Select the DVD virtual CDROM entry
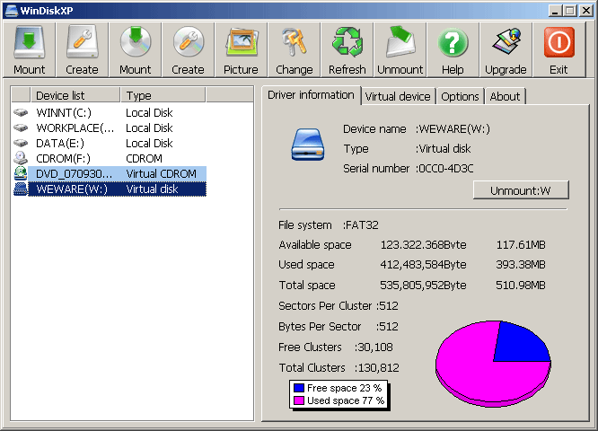Viewport: 598px width, 431px height. point(75,173)
